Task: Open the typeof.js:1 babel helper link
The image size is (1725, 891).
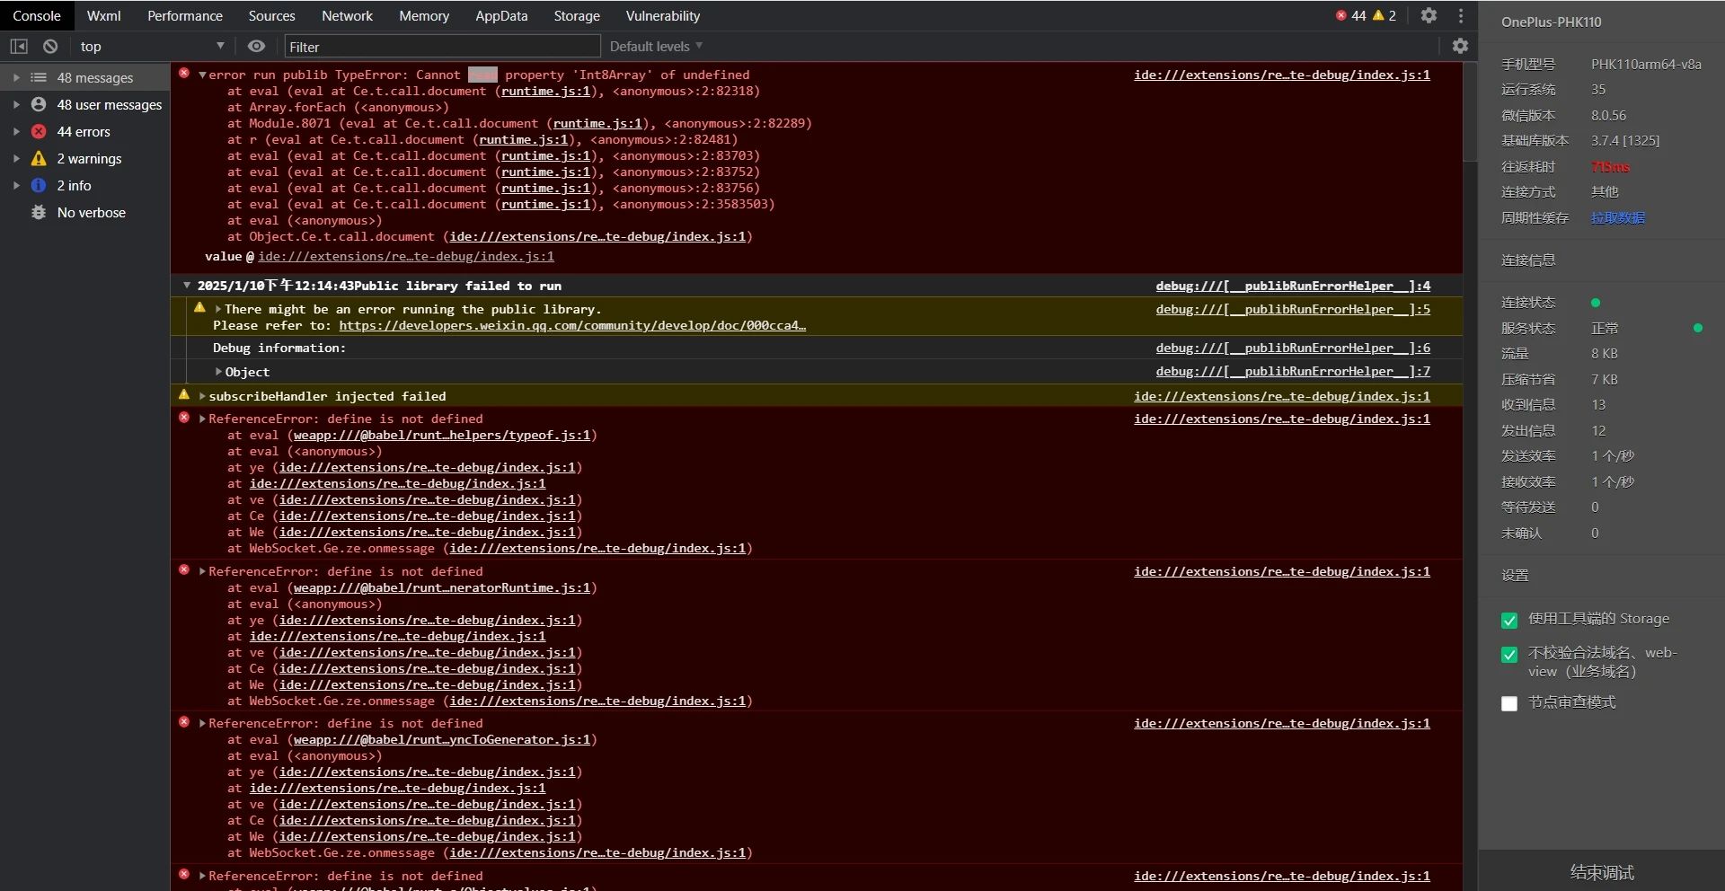Action: click(x=442, y=435)
